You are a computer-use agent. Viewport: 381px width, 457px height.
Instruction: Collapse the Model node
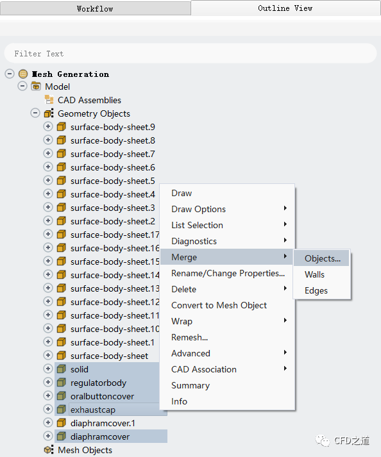(22, 86)
